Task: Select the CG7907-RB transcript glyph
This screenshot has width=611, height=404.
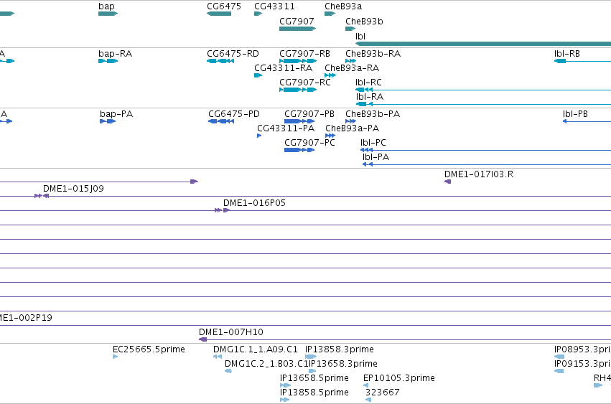Action: 298,61
